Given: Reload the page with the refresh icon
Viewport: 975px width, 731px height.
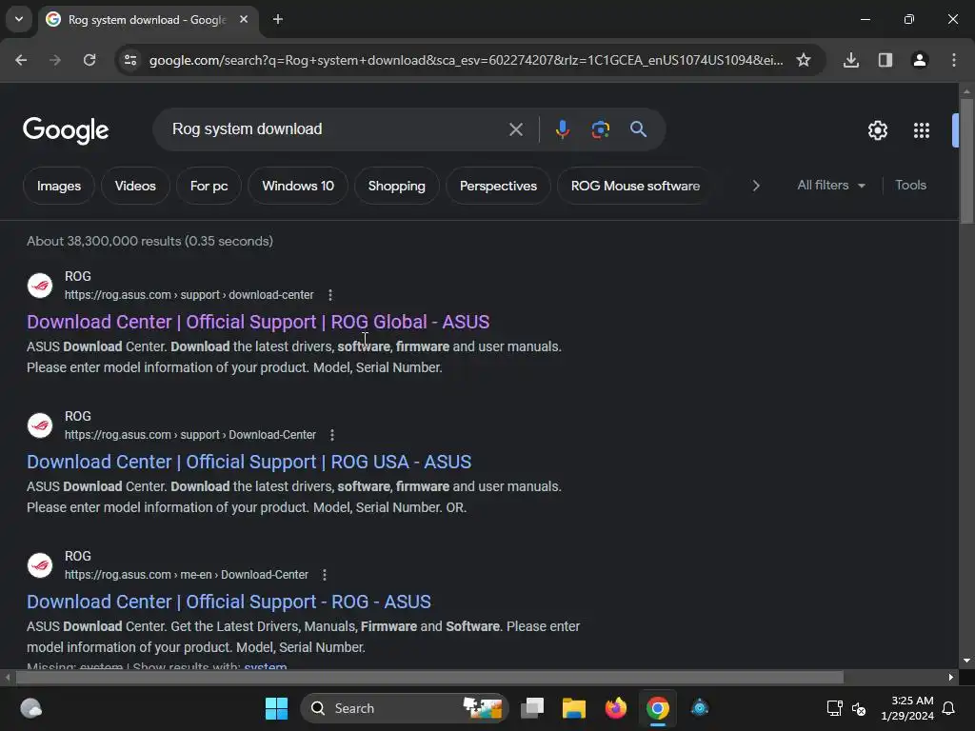Looking at the screenshot, I should point(90,60).
